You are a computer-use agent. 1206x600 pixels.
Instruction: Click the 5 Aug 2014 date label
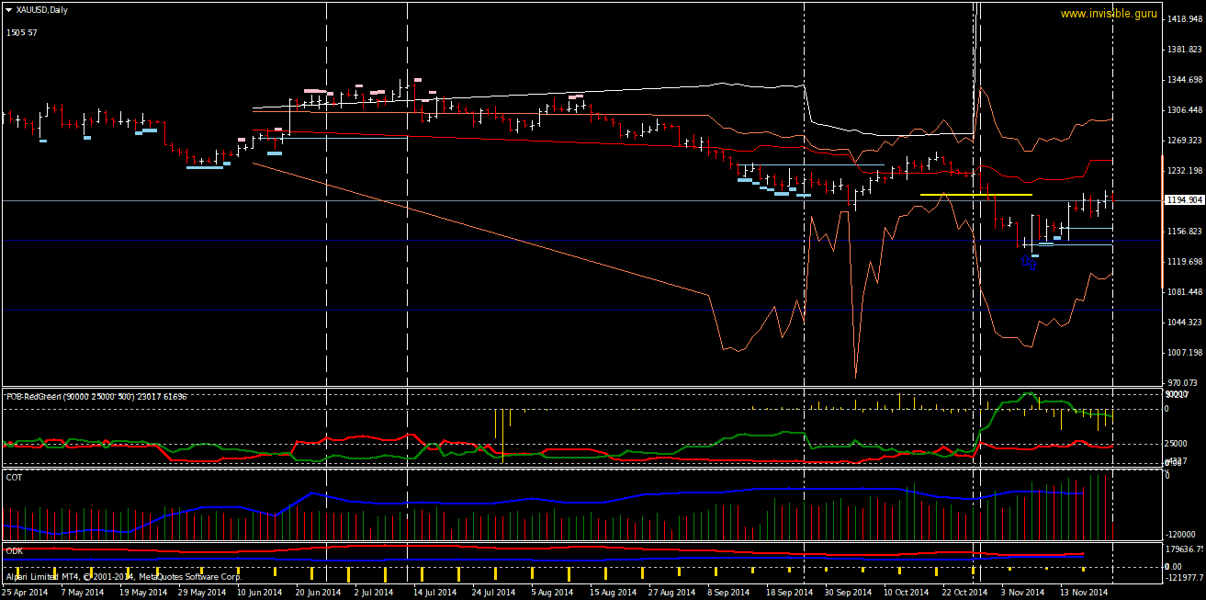click(551, 593)
